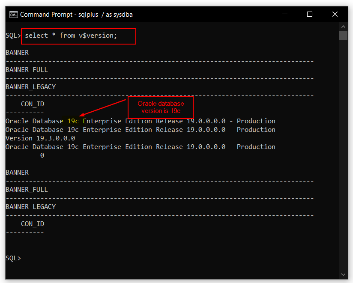This screenshot has width=353, height=283.
Task: Click the first BANNER column header
Action: [17, 52]
